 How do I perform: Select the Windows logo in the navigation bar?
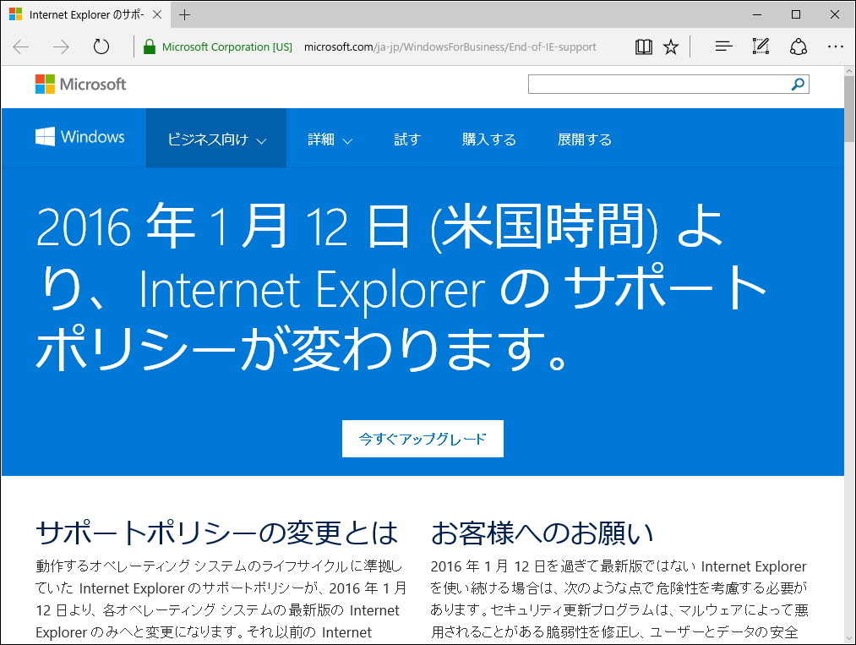(80, 137)
